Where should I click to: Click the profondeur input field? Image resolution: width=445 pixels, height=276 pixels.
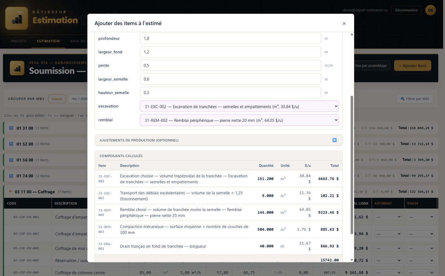tap(230, 38)
